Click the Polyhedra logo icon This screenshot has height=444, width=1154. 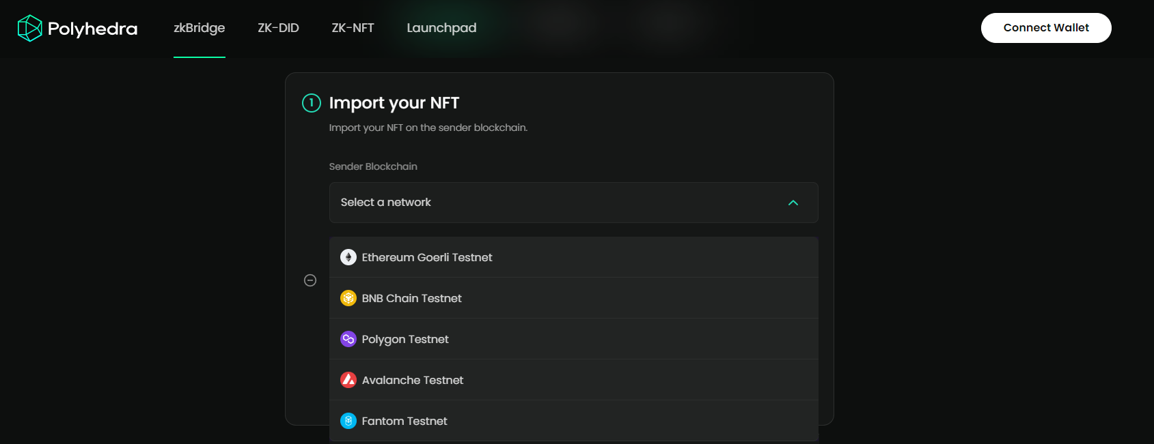coord(29,28)
